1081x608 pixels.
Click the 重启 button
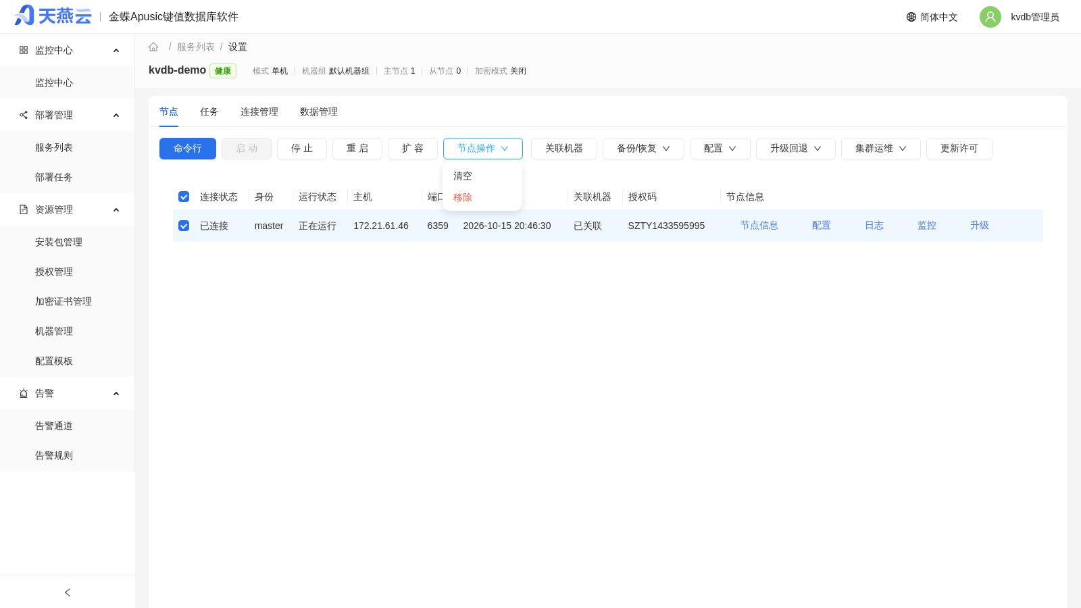(357, 149)
